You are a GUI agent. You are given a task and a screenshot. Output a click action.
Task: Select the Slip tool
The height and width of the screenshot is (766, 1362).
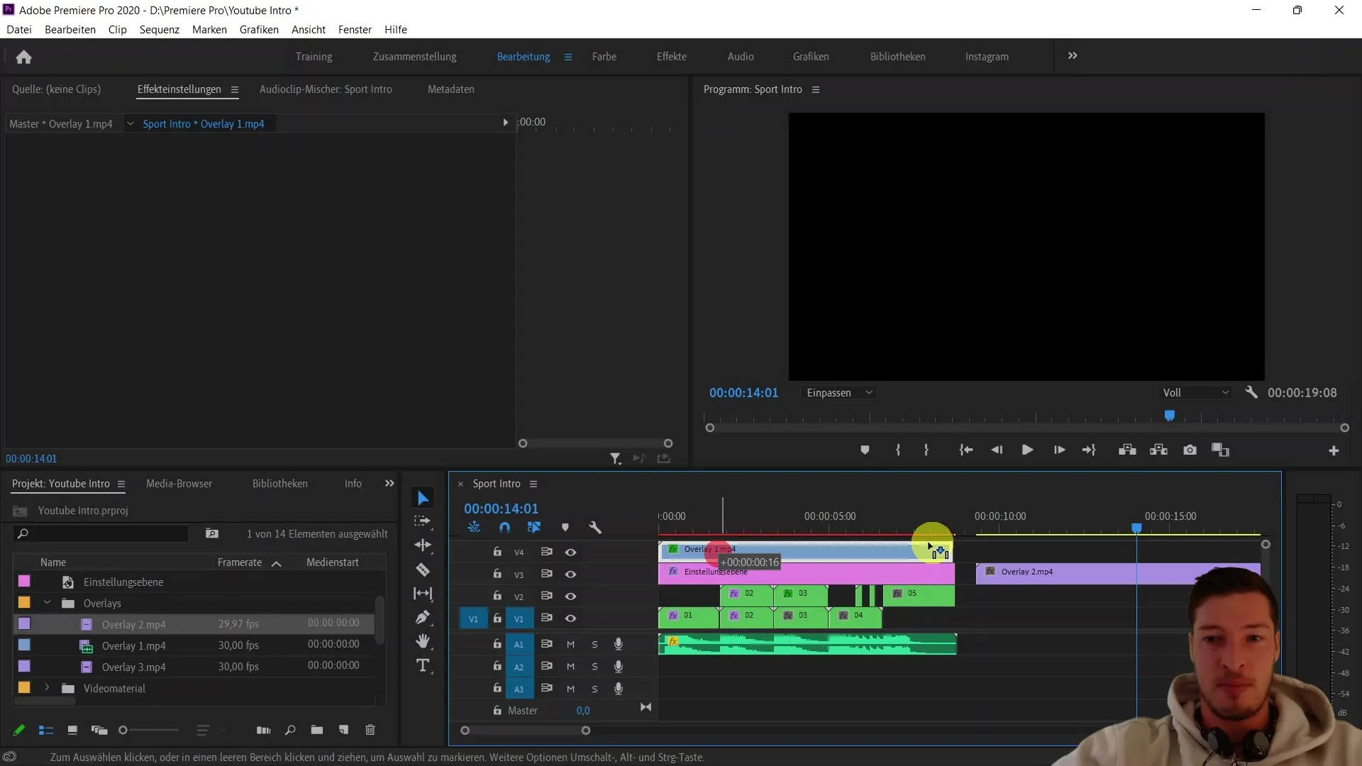tap(423, 594)
